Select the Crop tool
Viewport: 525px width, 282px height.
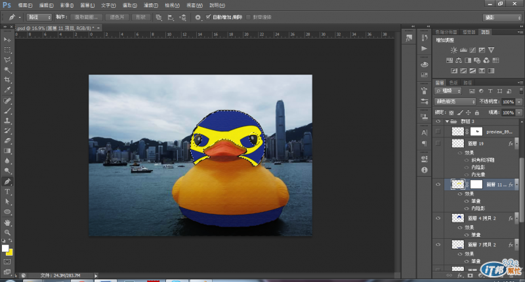pyautogui.click(x=7, y=80)
